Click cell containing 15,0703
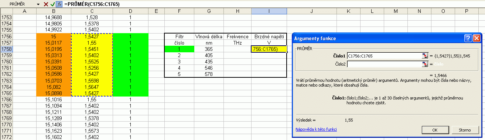 tap(54, 81)
